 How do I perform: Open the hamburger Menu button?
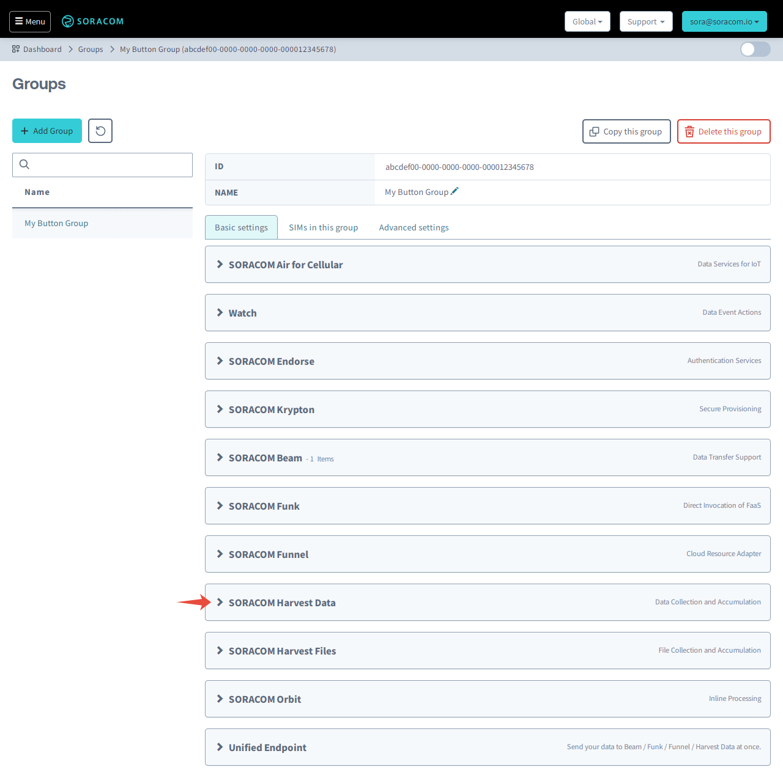click(x=30, y=21)
